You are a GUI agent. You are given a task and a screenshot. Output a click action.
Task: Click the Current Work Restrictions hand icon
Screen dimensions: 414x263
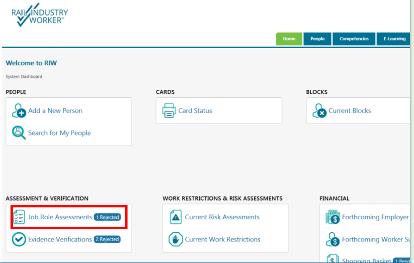coord(176,239)
